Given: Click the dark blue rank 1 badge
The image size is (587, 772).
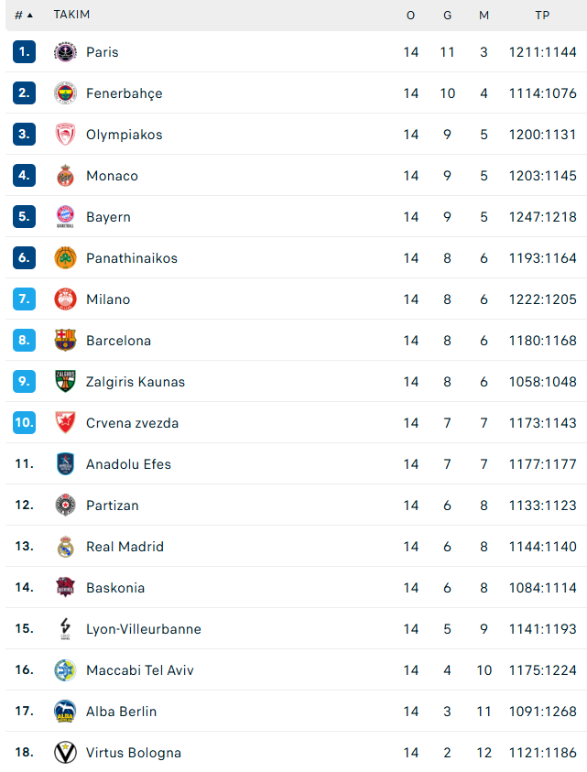Looking at the screenshot, I should pyautogui.click(x=24, y=52).
